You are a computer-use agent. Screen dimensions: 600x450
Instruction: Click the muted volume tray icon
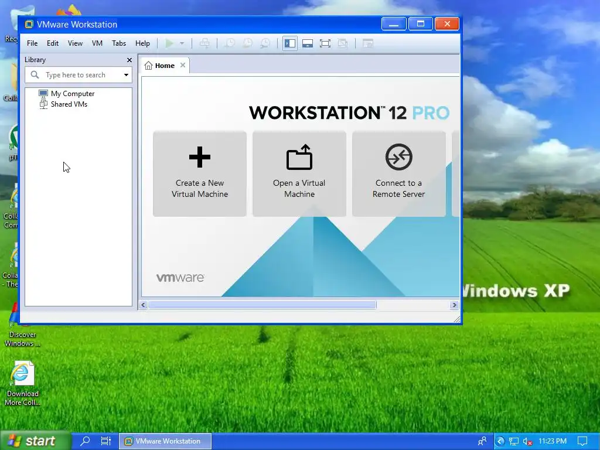528,442
